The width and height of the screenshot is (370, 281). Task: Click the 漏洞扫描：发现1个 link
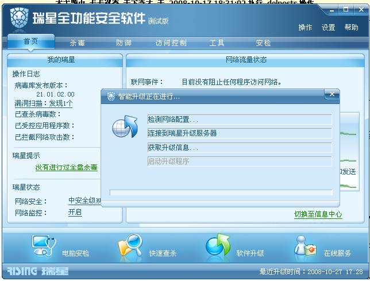(x=44, y=103)
